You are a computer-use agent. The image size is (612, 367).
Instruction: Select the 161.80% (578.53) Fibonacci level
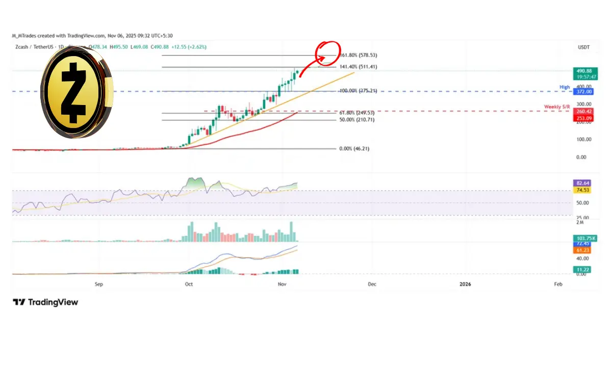[x=358, y=55]
